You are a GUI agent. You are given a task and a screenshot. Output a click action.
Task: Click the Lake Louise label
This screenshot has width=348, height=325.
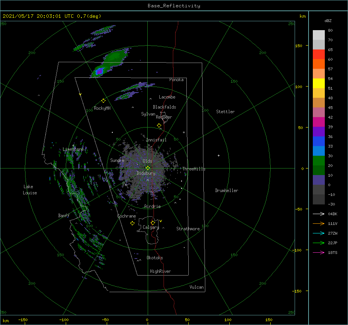(30, 190)
